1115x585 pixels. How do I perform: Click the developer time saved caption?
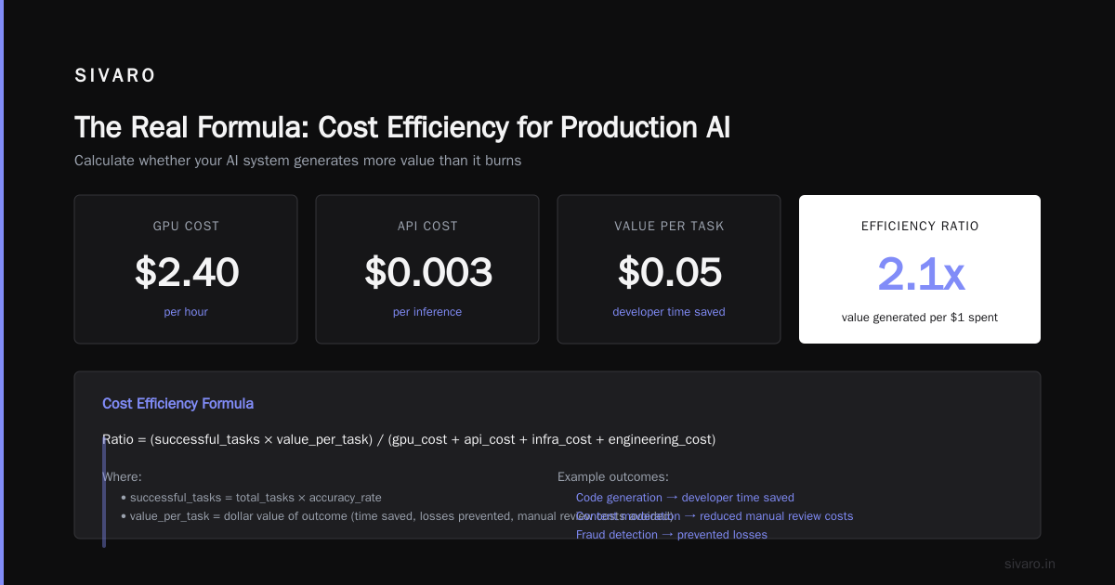tap(669, 312)
